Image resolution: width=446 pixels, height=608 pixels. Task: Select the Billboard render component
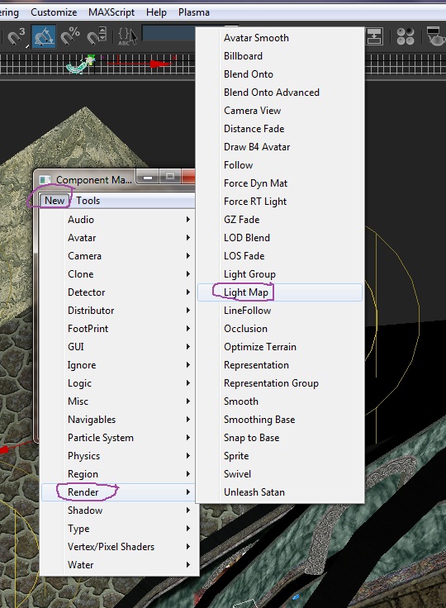coord(243,56)
